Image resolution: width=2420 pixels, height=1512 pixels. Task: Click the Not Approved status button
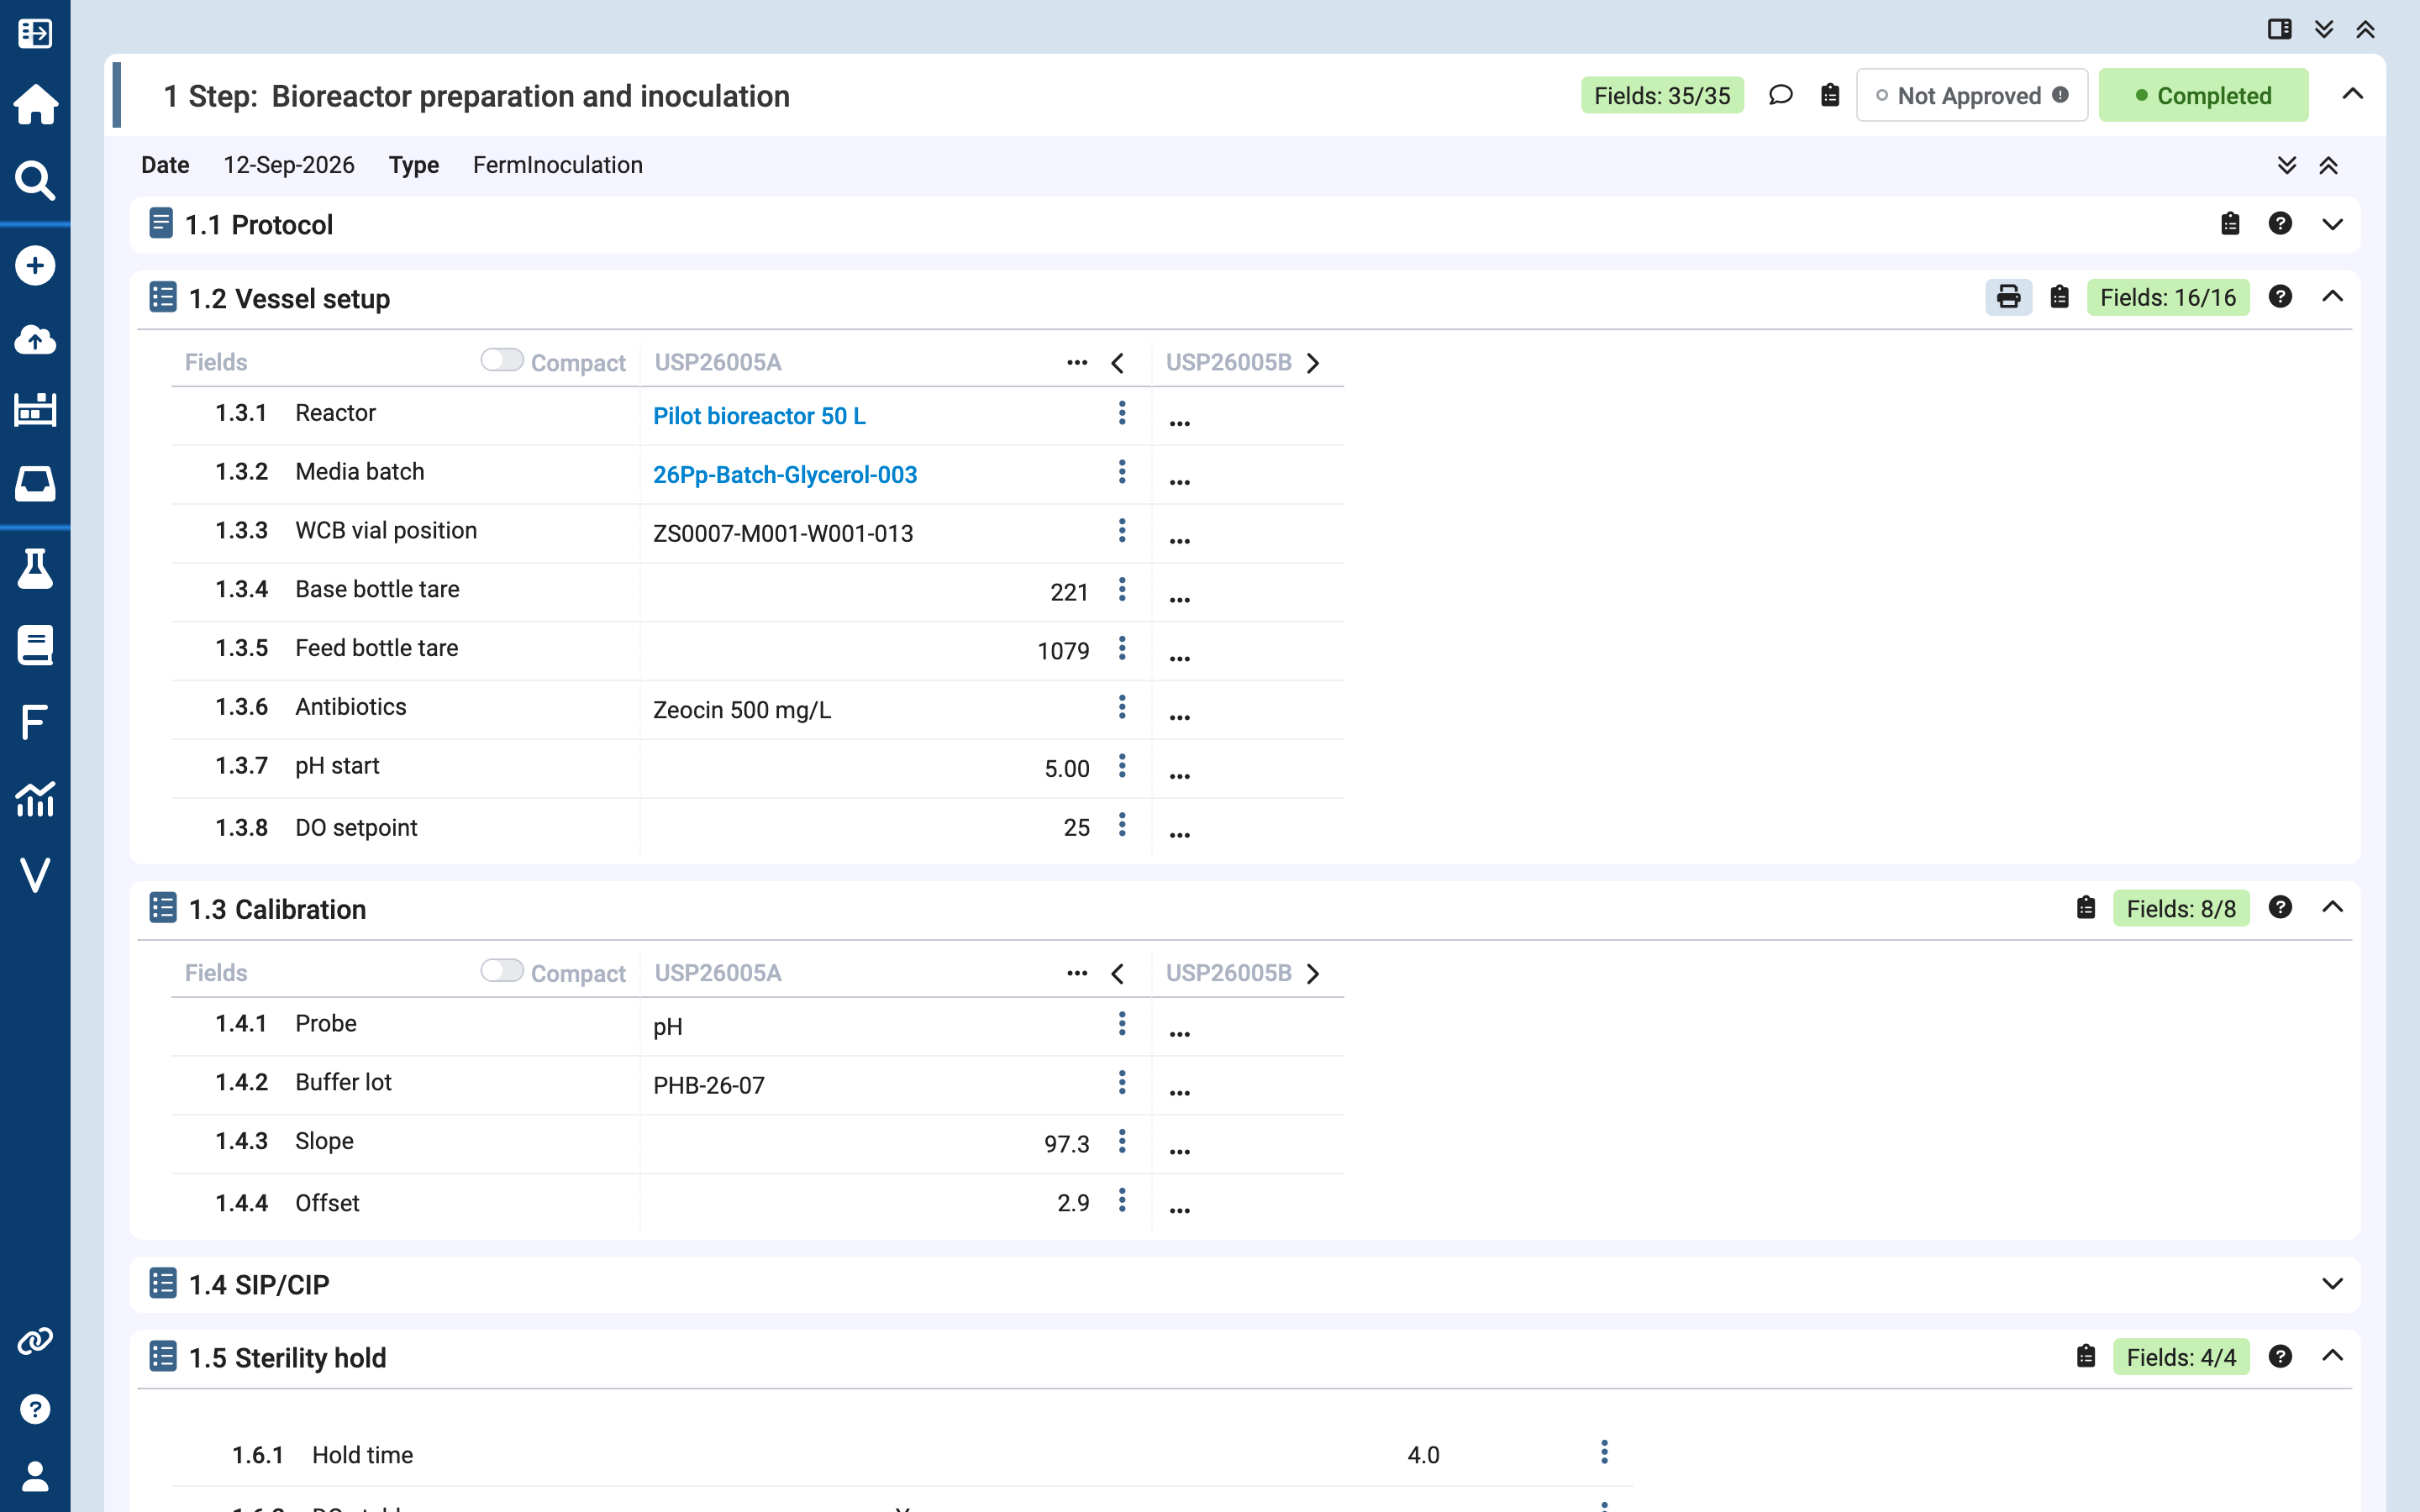pos(1971,95)
